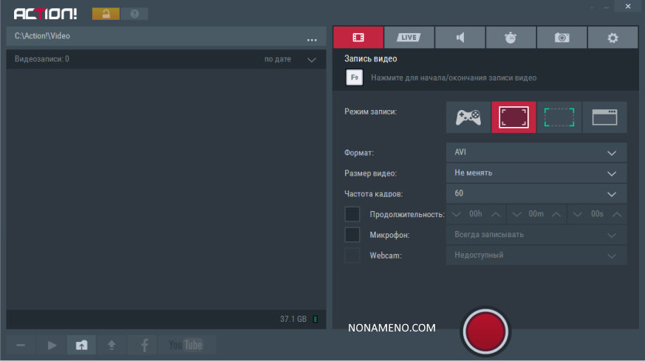
Task: Expand the Размер видео dropdown
Action: pyautogui.click(x=536, y=173)
